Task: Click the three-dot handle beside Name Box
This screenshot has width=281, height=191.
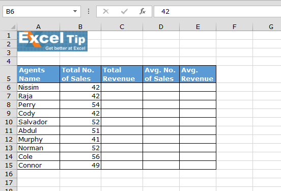Action: click(x=89, y=12)
